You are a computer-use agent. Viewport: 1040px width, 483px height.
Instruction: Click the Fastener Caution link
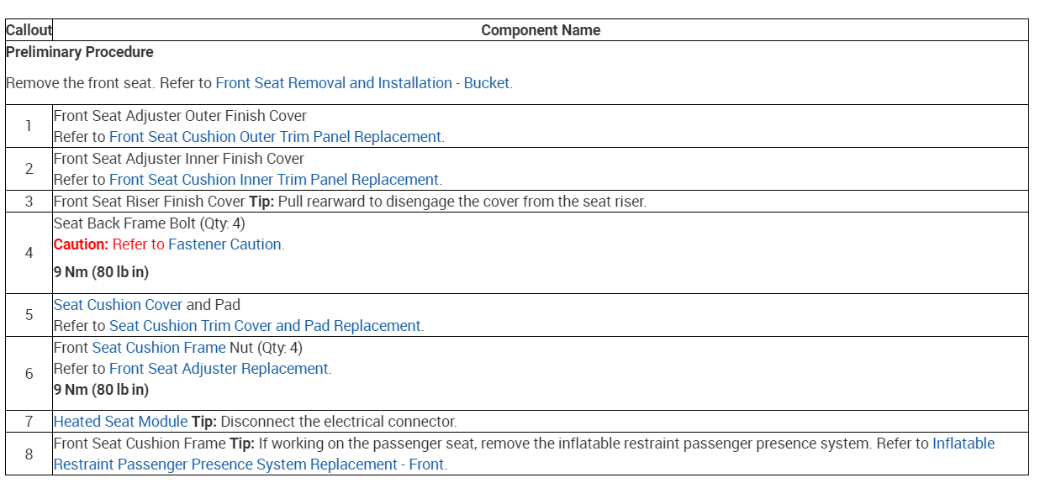224,244
